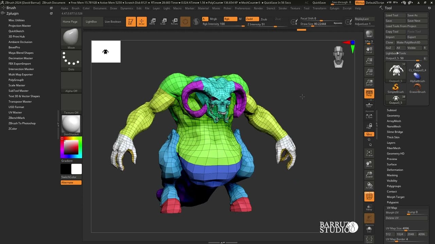
Task: Click the Zoom3D icon
Action: tap(369, 175)
